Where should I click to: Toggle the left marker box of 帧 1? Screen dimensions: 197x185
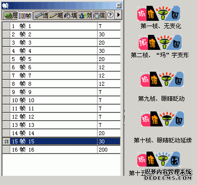coord(6,26)
